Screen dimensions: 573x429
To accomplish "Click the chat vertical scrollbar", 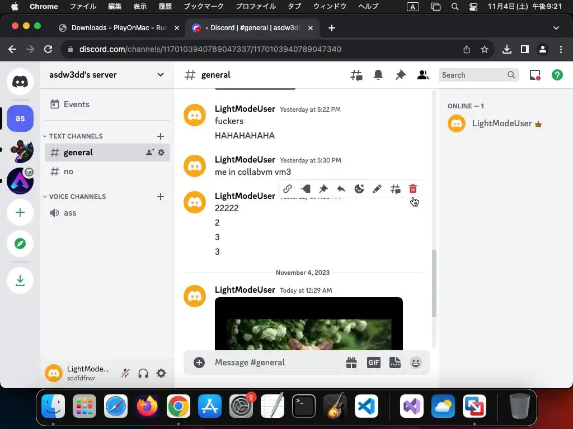I will coord(434,283).
